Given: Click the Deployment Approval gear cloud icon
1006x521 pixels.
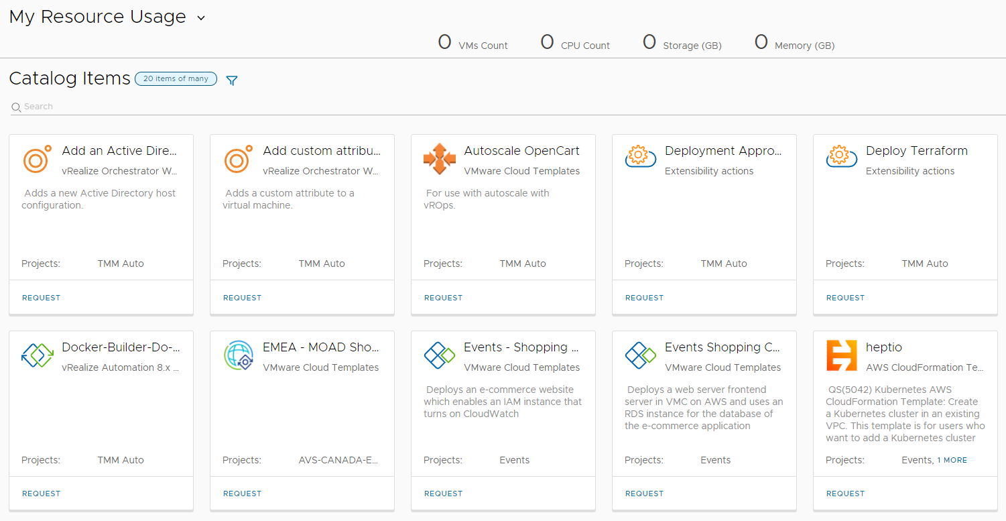Looking at the screenshot, I should point(641,157).
